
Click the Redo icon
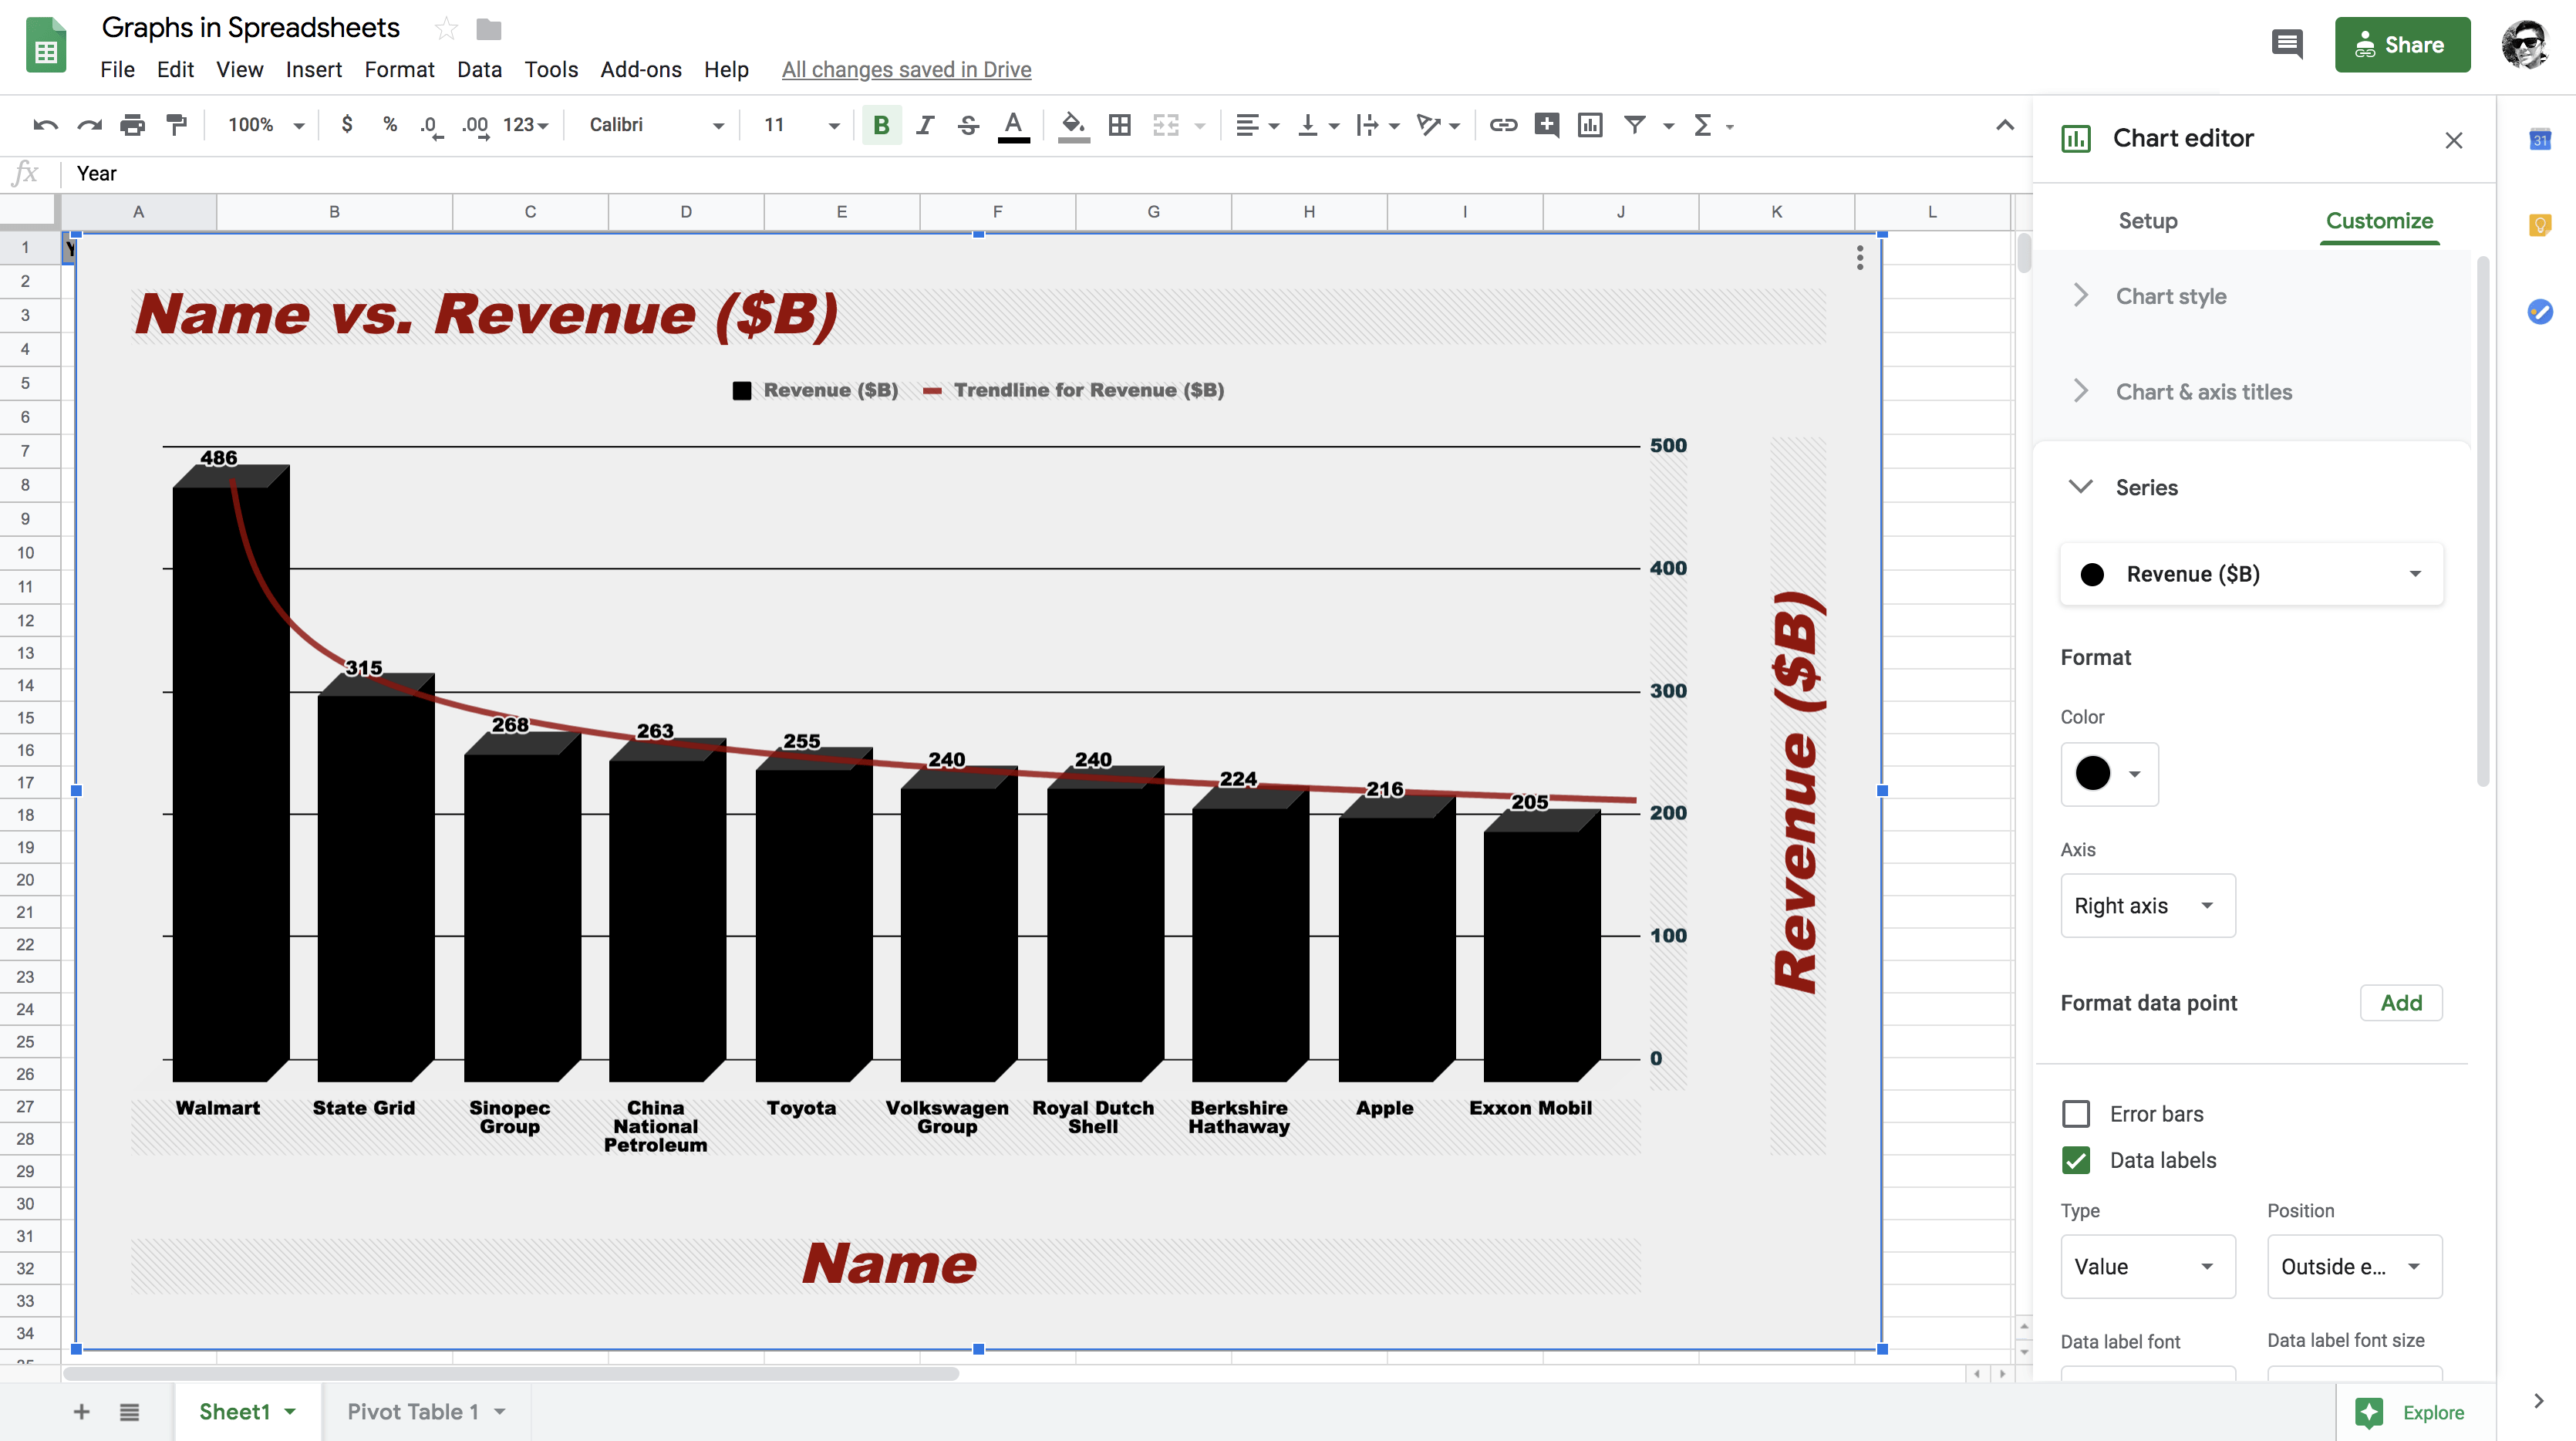[90, 125]
